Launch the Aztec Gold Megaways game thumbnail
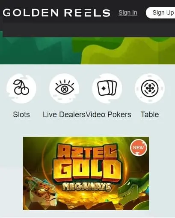 point(86,173)
